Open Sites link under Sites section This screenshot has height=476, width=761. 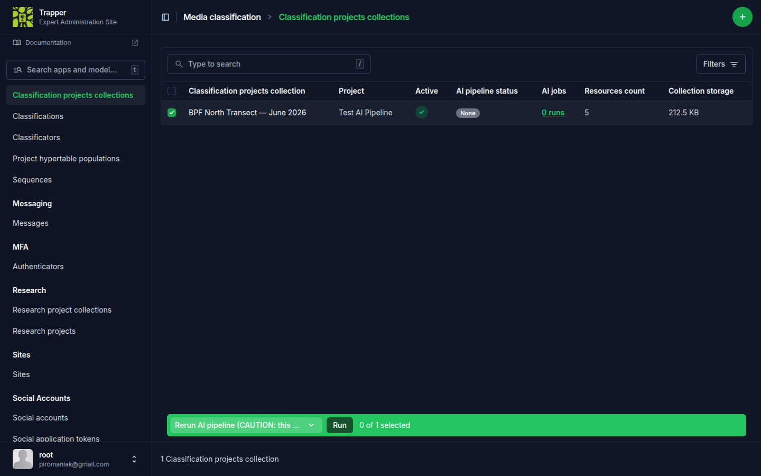click(21, 374)
